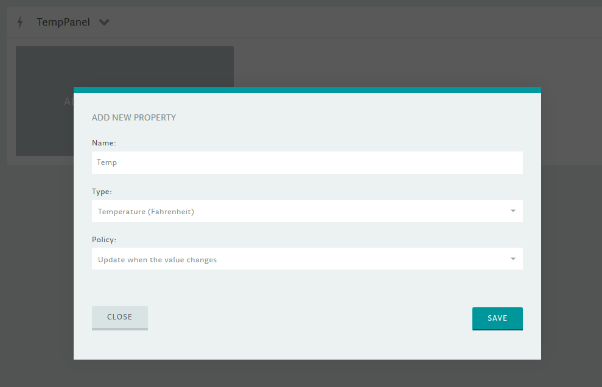Image resolution: width=602 pixels, height=387 pixels.
Task: Click the Policy field label
Action: [103, 240]
